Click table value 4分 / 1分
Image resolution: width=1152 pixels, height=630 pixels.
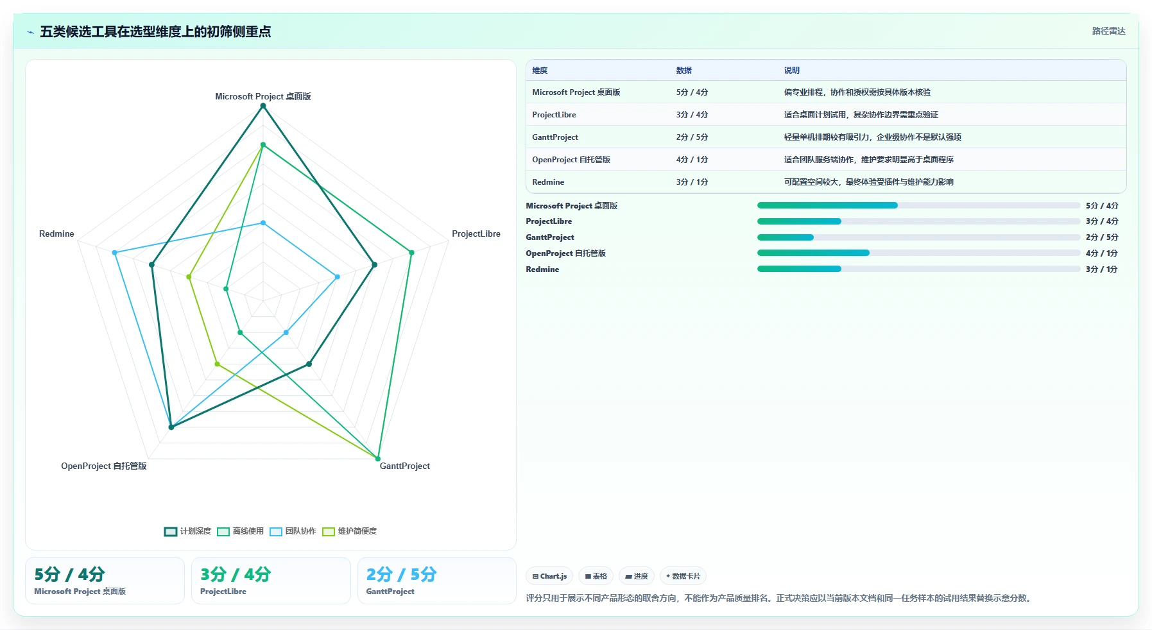(692, 160)
